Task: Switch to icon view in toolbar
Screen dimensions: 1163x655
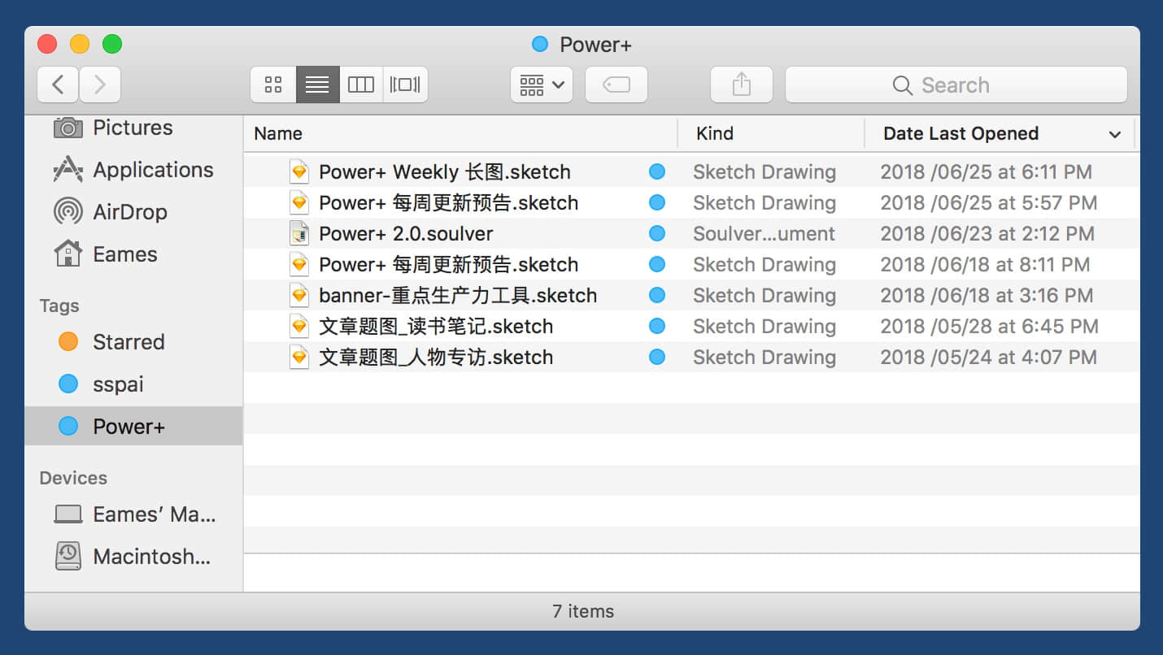Action: coord(273,85)
